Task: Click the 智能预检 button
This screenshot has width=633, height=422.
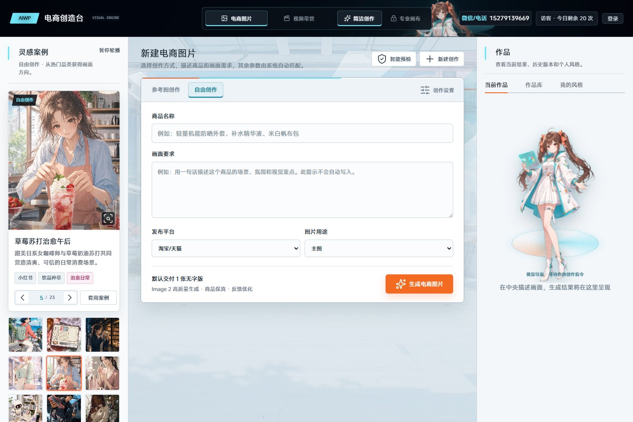Action: click(394, 59)
